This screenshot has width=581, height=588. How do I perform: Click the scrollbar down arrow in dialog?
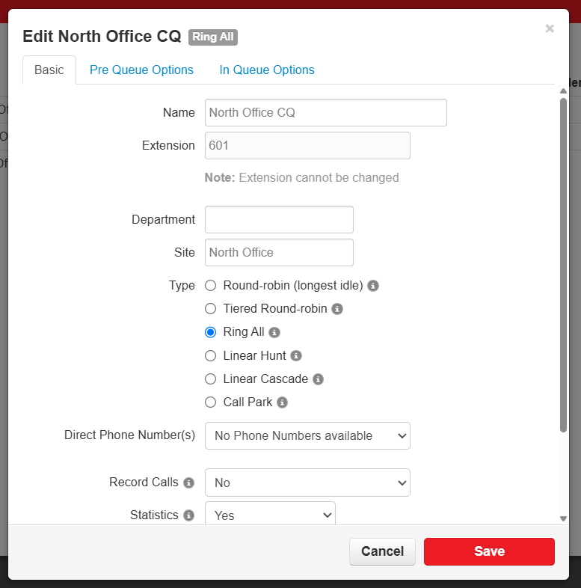pos(563,518)
